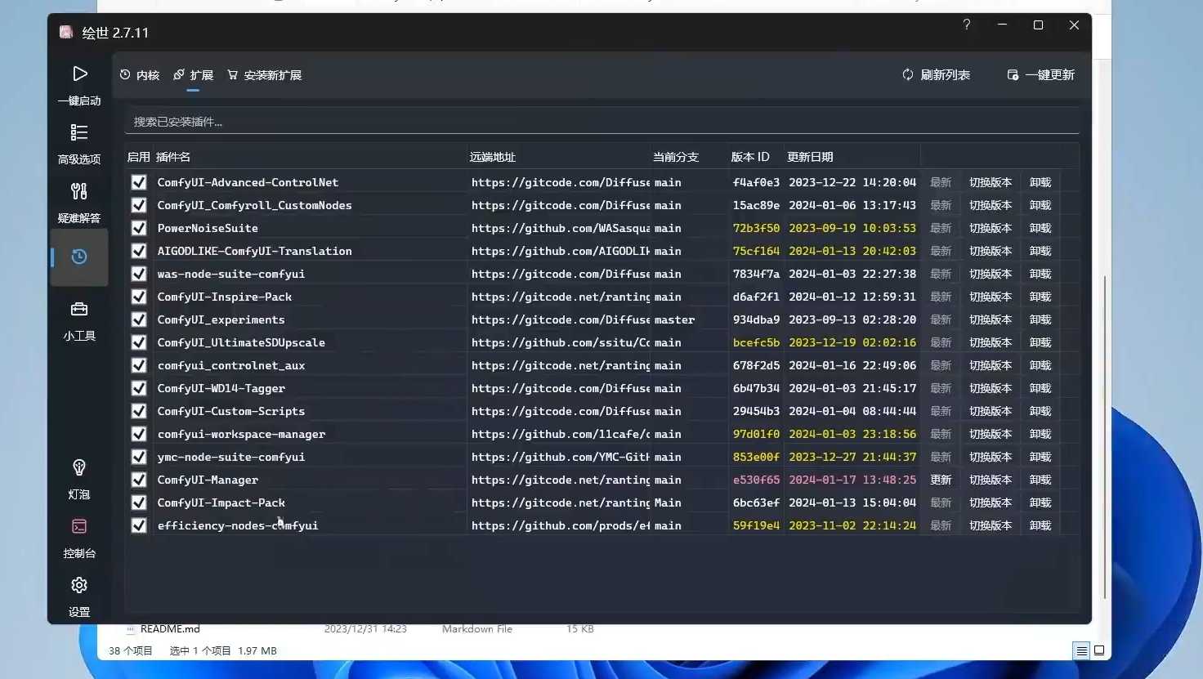Click version ID 72b3f50

(756, 228)
